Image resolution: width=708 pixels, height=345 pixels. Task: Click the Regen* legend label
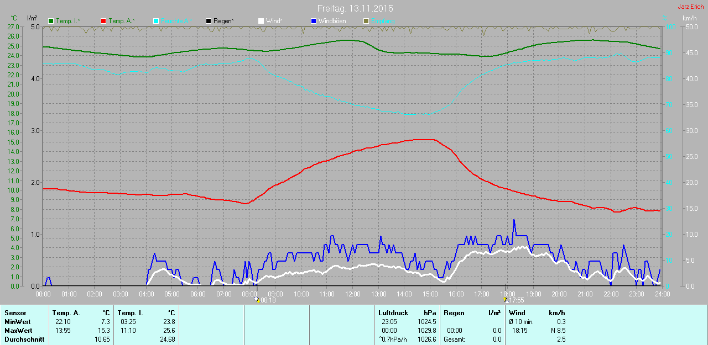pos(223,21)
